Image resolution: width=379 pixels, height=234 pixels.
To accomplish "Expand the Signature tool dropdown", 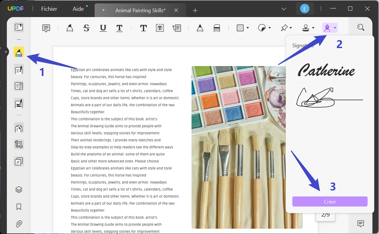I will coord(335,28).
